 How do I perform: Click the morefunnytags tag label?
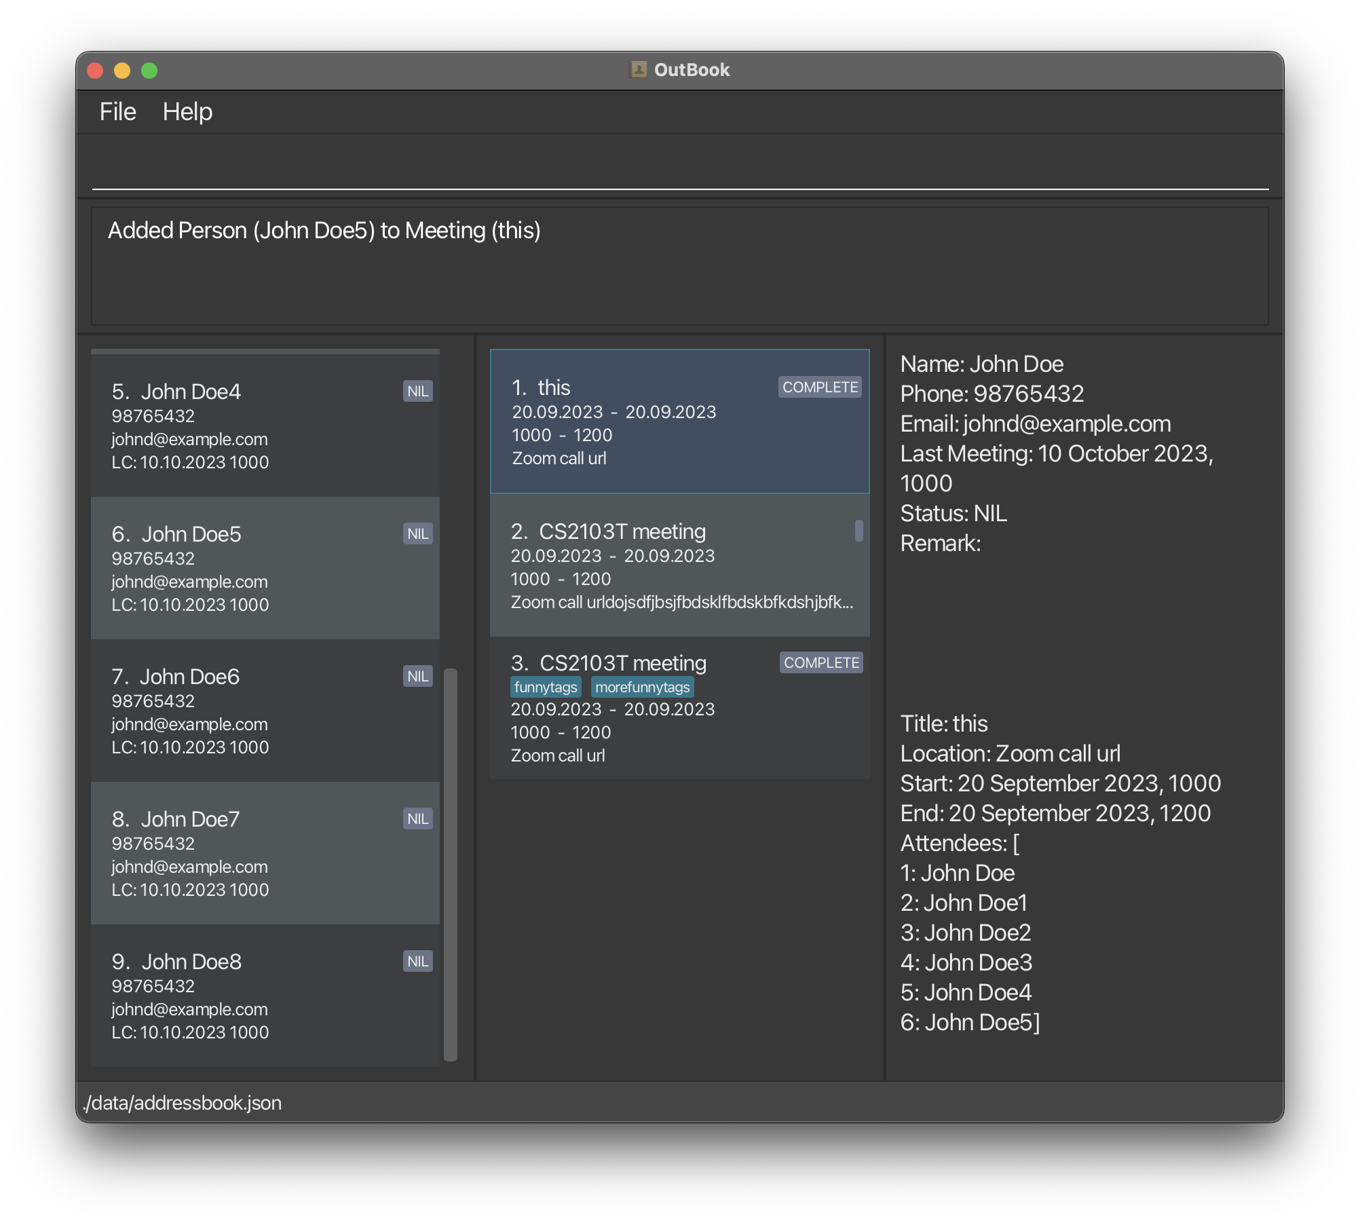coord(642,688)
